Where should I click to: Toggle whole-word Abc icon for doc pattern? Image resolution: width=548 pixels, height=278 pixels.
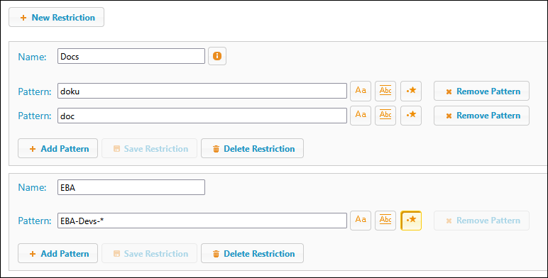(x=385, y=116)
